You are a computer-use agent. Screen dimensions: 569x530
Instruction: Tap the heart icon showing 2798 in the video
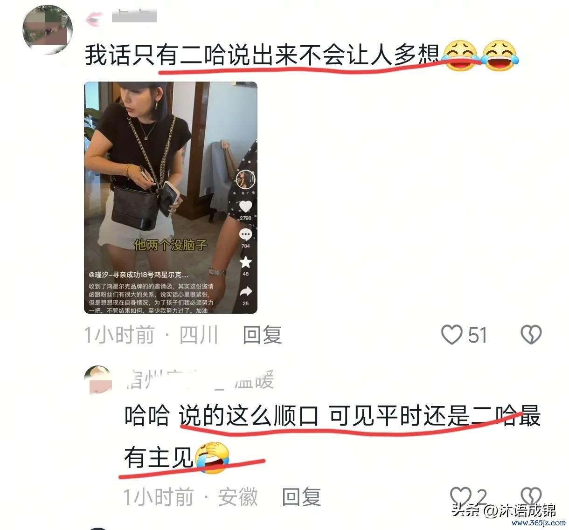click(x=245, y=206)
